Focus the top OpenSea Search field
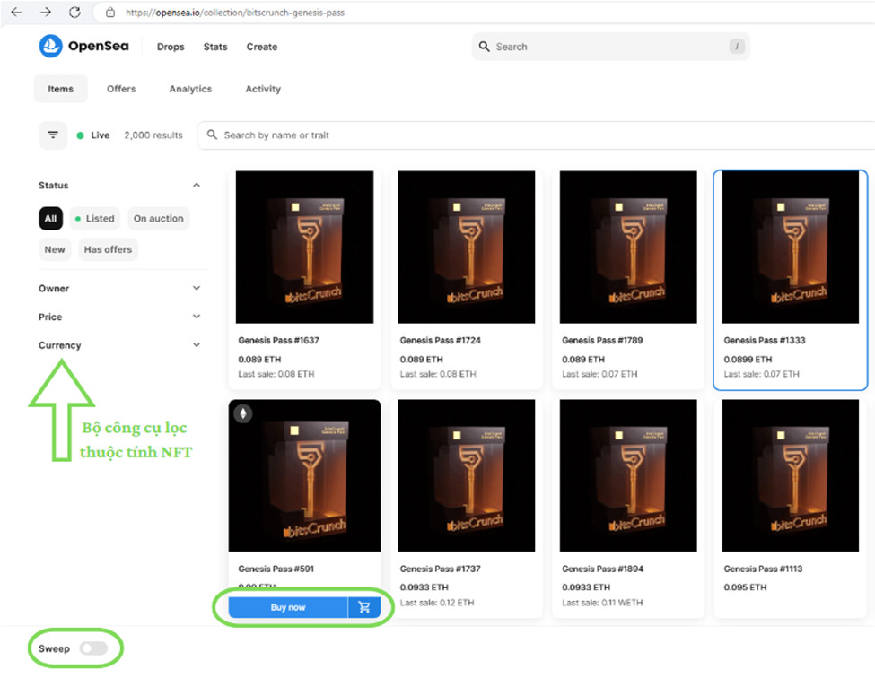 click(x=610, y=47)
